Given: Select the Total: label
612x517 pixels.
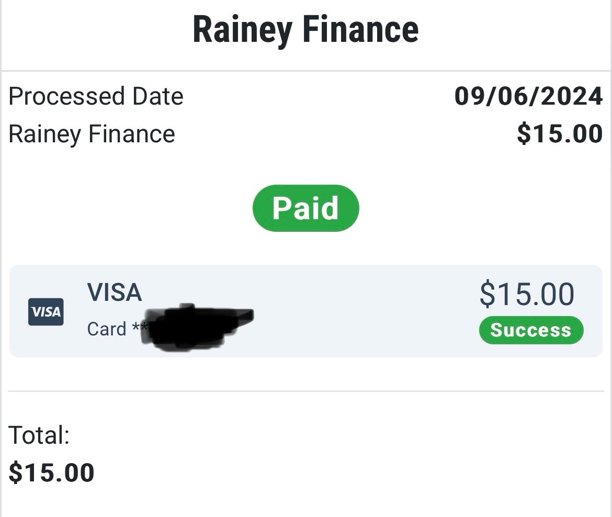Looking at the screenshot, I should (39, 435).
